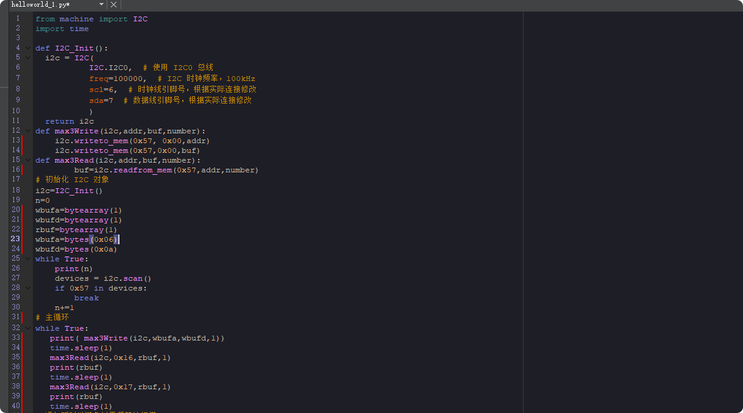Click 'i2c.writeto_mem(0x57,0x00,buf)' line
Image resolution: width=743 pixels, height=413 pixels.
127,150
